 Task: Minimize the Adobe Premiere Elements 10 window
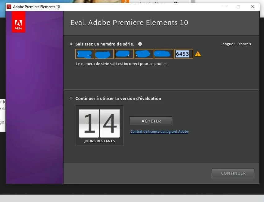(x=224, y=7)
